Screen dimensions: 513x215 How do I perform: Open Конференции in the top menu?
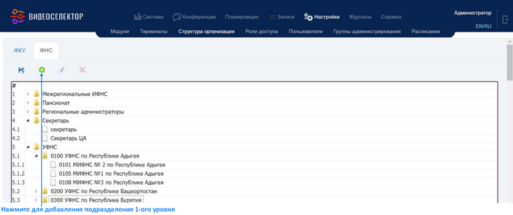tap(195, 17)
